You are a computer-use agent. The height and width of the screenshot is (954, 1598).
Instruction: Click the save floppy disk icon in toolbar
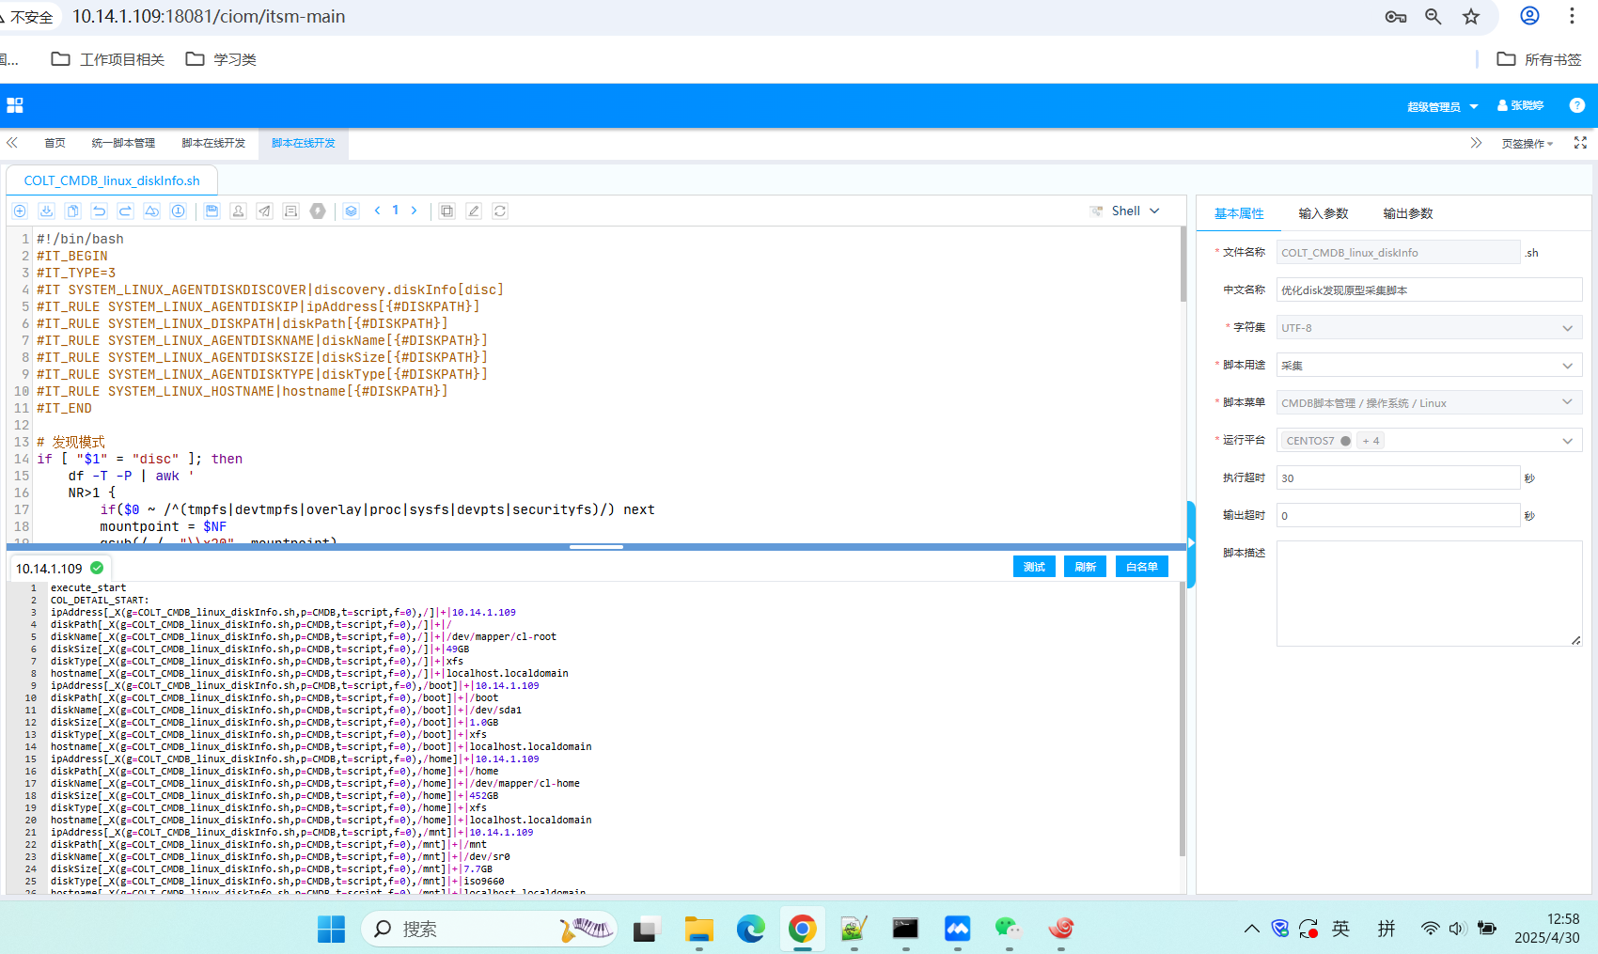point(211,211)
